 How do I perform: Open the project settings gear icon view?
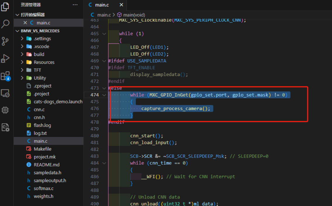click(x=5, y=127)
